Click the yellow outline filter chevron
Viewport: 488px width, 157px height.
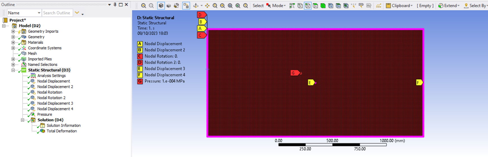tap(77, 13)
